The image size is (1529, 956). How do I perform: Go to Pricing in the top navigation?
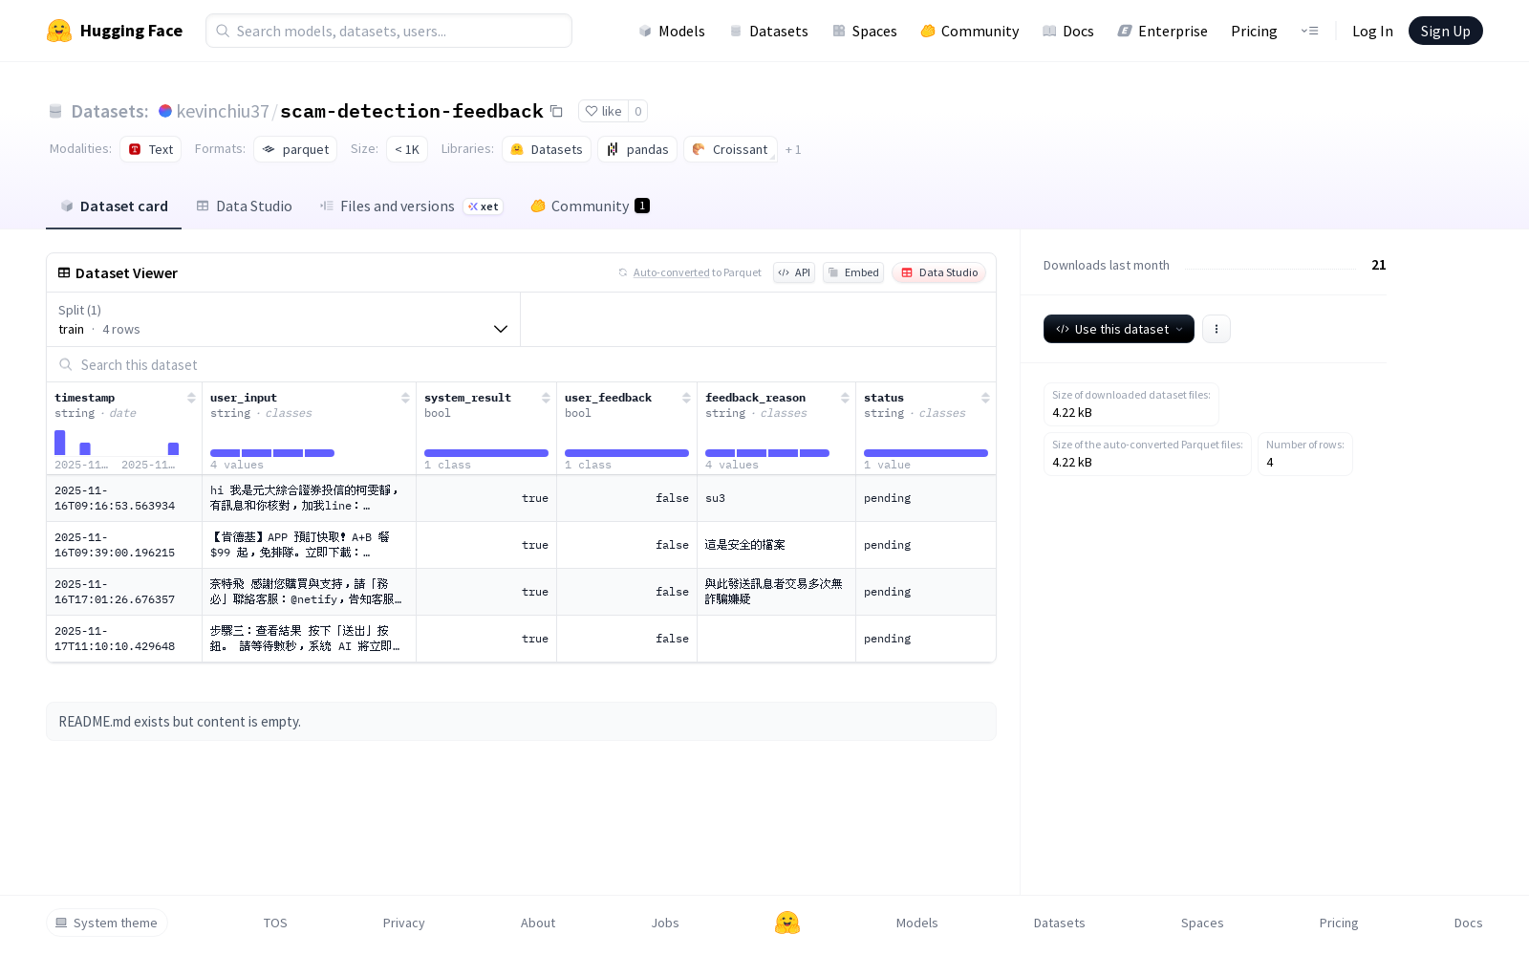pyautogui.click(x=1254, y=31)
